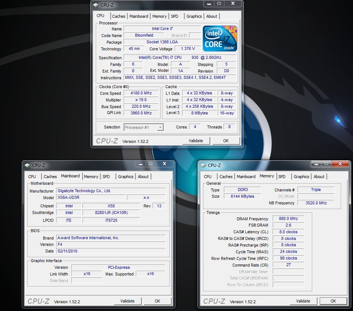Click the NB Frequency value 3520.0 MHz

tap(316, 203)
